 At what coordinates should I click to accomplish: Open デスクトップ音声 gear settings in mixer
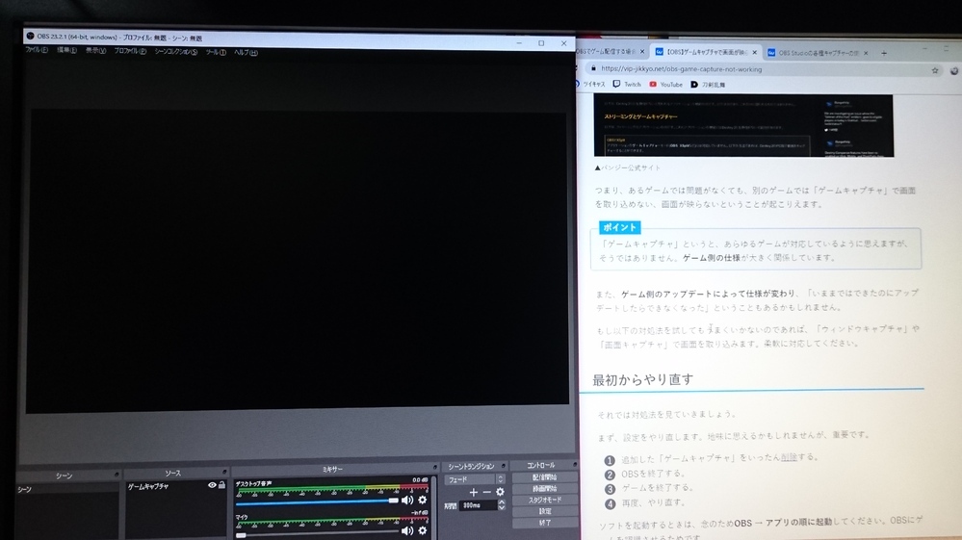422,501
